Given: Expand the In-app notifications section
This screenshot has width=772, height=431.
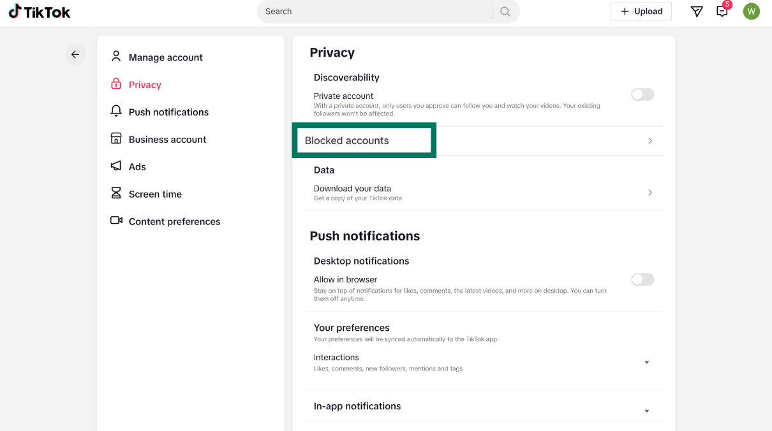Looking at the screenshot, I should pos(646,410).
